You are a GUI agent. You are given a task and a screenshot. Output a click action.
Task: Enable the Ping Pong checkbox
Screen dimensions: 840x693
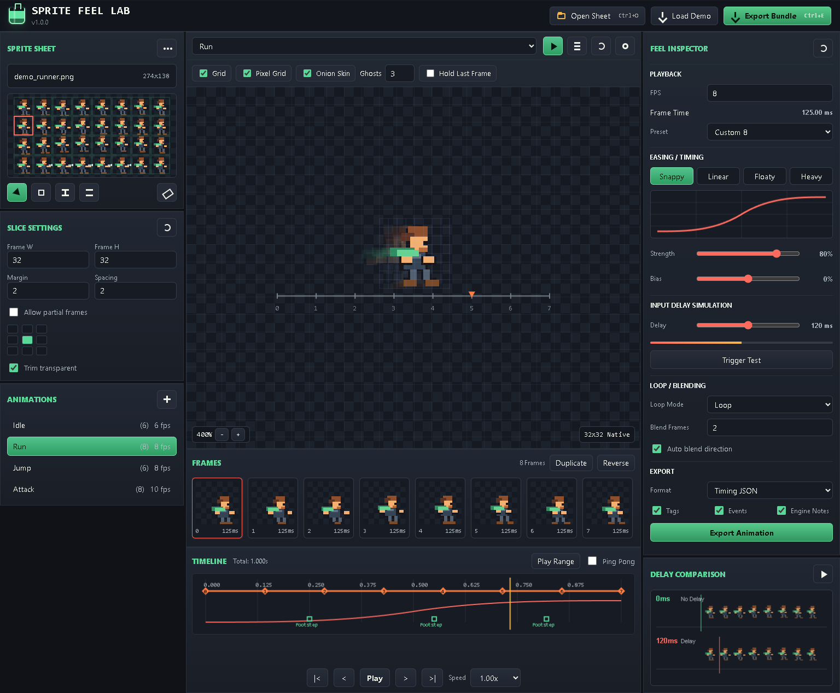592,561
